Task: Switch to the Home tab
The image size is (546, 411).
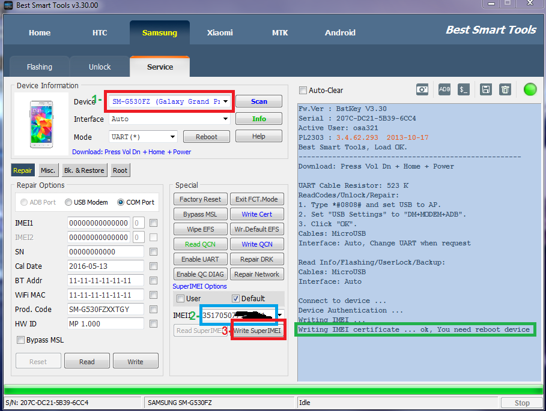Action: (40, 32)
